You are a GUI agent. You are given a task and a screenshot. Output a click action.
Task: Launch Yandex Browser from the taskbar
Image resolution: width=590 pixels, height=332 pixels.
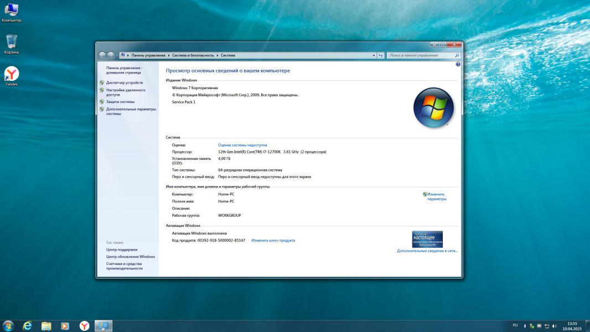pyautogui.click(x=84, y=325)
